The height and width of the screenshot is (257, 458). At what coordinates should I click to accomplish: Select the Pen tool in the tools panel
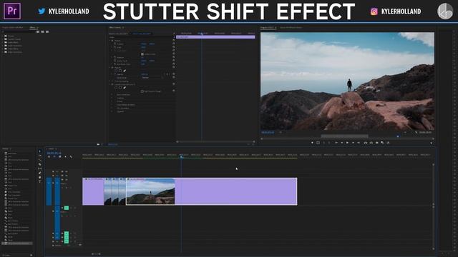pyautogui.click(x=40, y=173)
